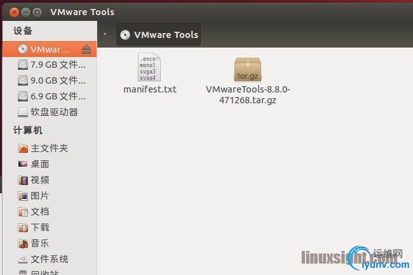413x275 pixels.
Task: Open the Pictures (图片) folder
Action: point(50,196)
